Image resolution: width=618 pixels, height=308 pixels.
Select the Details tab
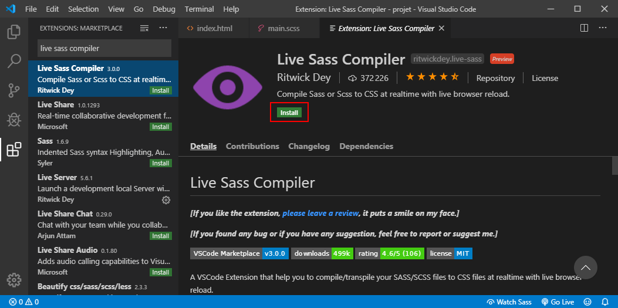tap(204, 146)
